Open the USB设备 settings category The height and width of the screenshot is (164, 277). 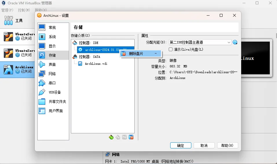point(55,92)
